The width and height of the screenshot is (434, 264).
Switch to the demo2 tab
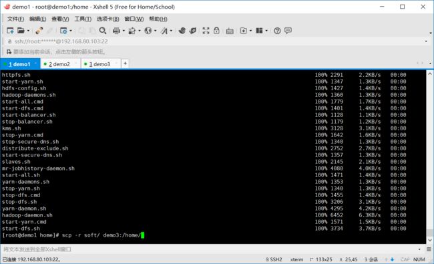click(x=59, y=64)
